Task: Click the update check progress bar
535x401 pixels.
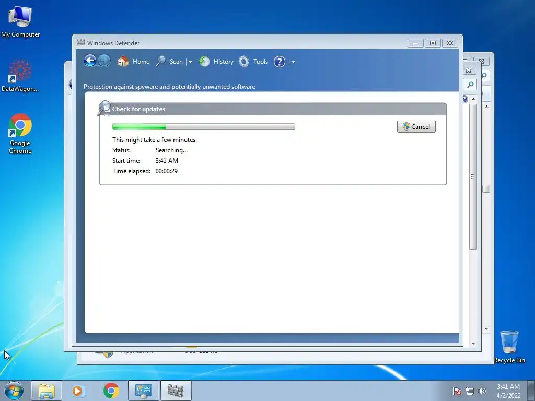Action: coord(204,127)
